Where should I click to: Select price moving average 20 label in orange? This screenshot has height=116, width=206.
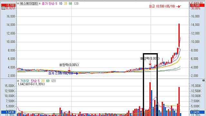(65, 4)
